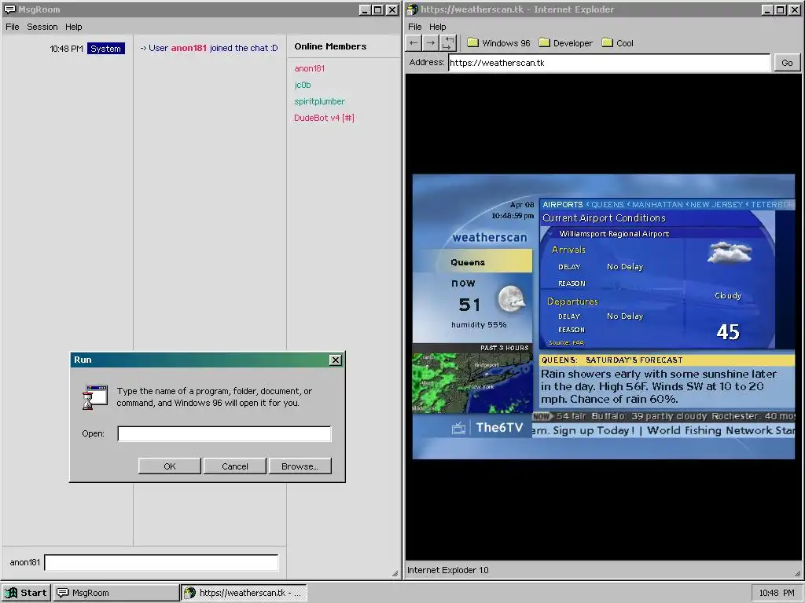Click the Saturday's Forecast heading
The width and height of the screenshot is (805, 603).
(634, 360)
